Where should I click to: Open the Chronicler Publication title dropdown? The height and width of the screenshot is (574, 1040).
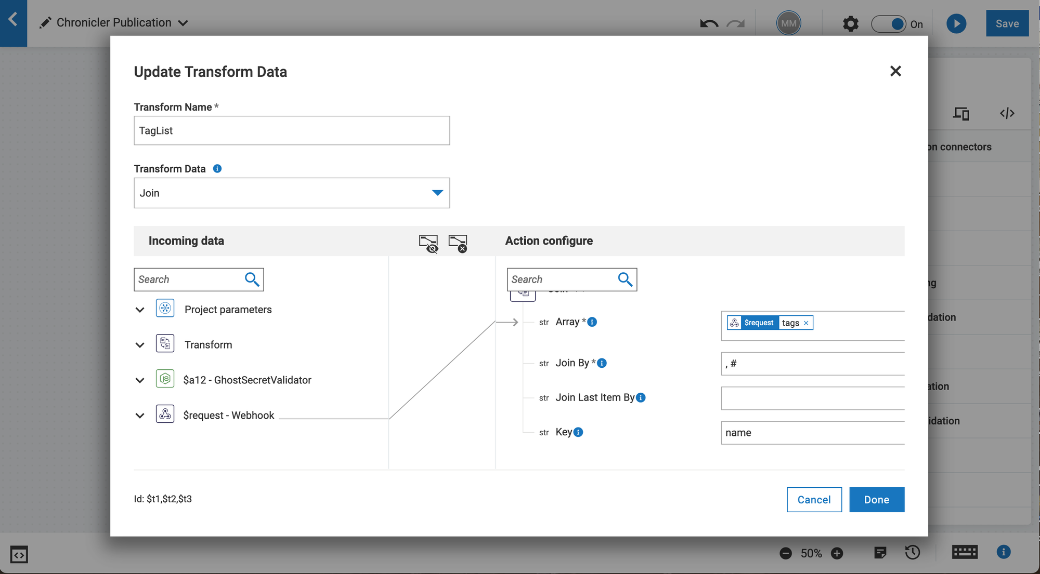click(183, 23)
